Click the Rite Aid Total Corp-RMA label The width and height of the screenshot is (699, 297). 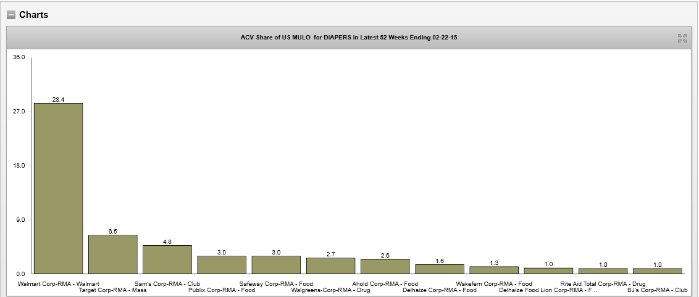coord(603,284)
